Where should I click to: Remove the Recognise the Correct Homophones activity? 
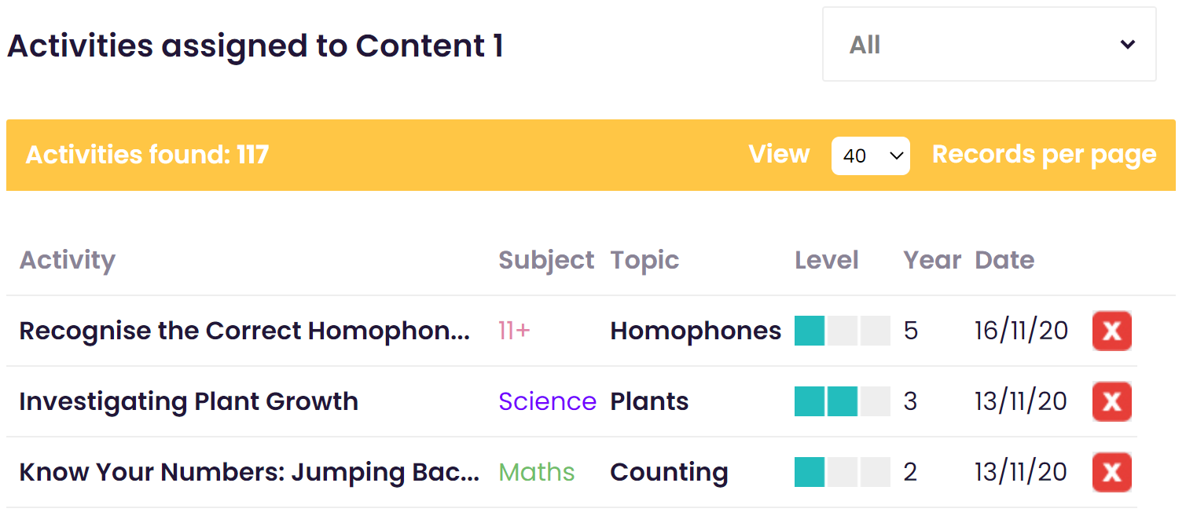tap(1111, 331)
